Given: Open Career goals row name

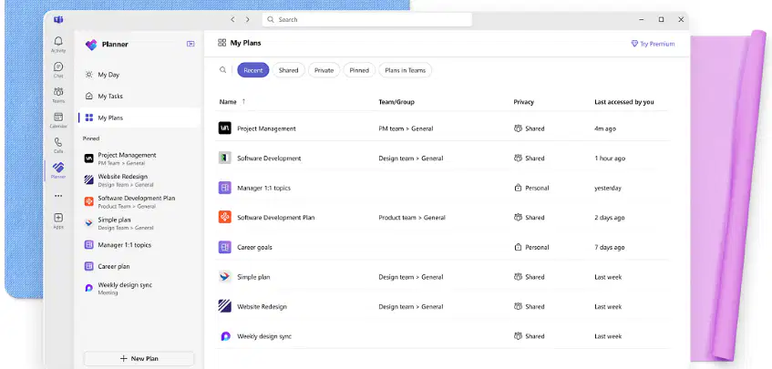Looking at the screenshot, I should tap(254, 248).
